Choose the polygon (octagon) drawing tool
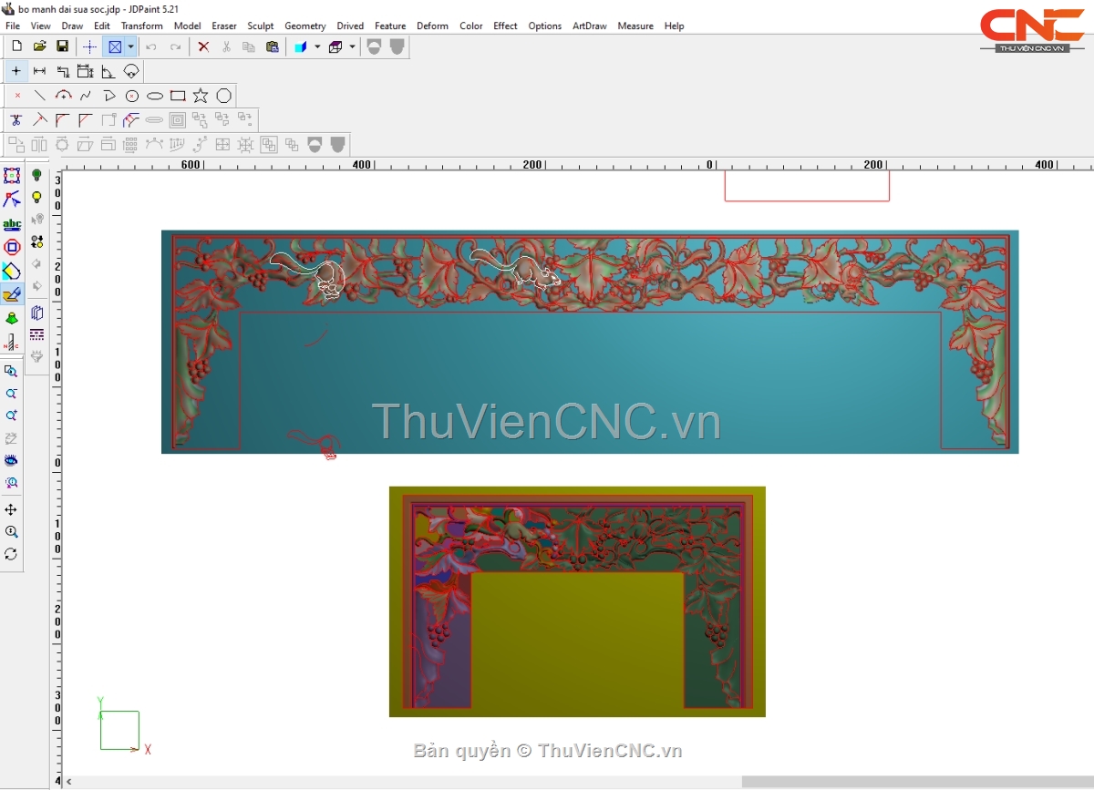The height and width of the screenshot is (790, 1094). click(x=223, y=96)
